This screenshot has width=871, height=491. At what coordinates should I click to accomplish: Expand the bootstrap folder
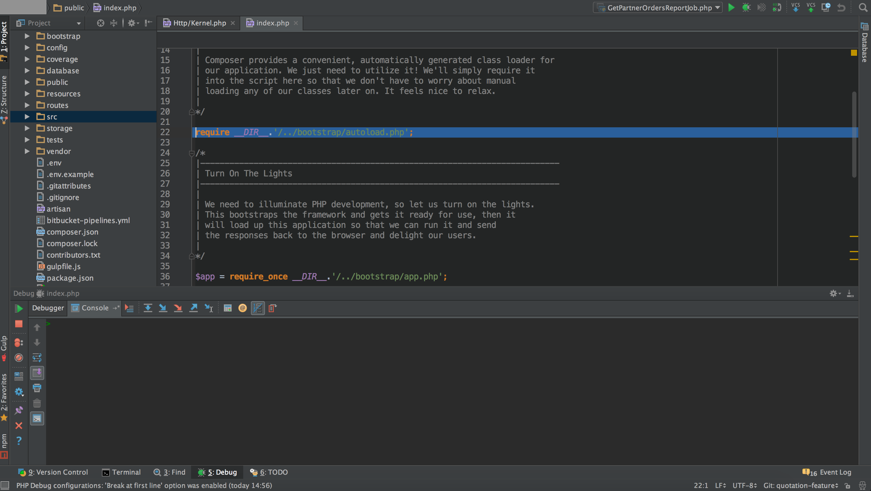27,36
